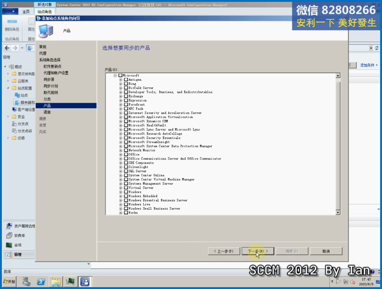Click the Next button in wizard
The height and width of the screenshot is (289, 382).
(258, 251)
